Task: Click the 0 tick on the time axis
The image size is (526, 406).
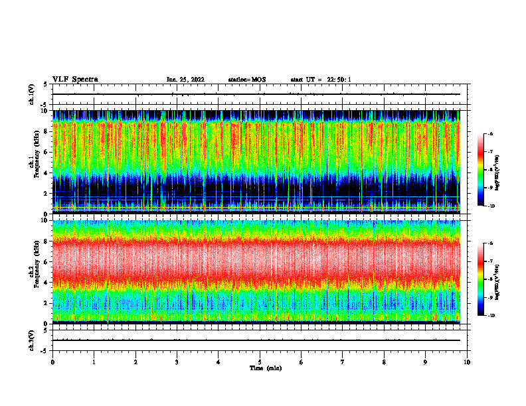Action: click(52, 362)
